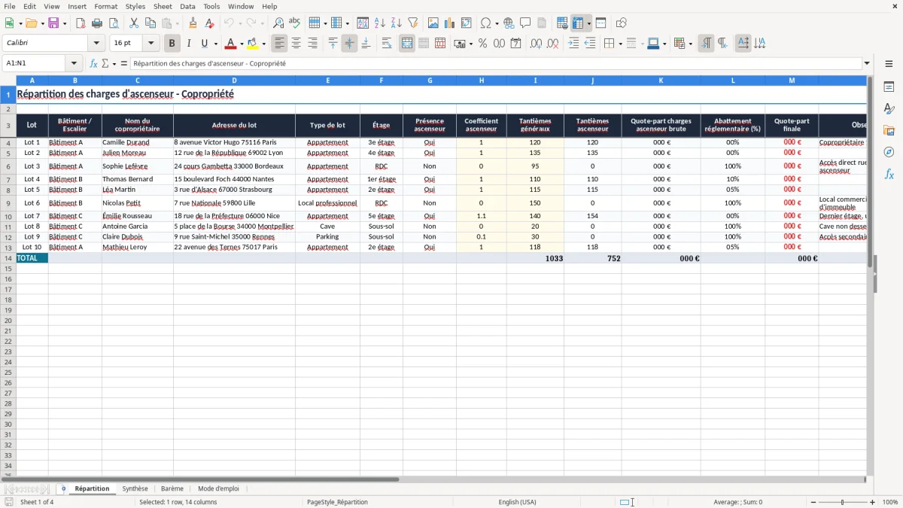Toggle Merge and Center Cells
The image size is (903, 508).
(x=407, y=44)
